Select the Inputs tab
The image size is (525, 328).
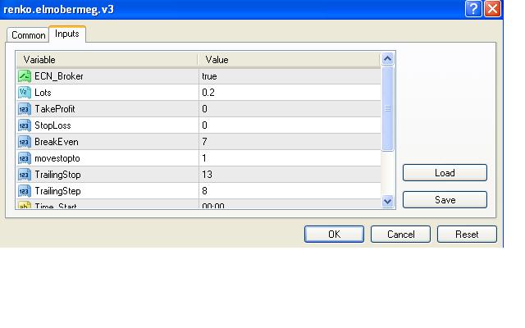pos(67,34)
